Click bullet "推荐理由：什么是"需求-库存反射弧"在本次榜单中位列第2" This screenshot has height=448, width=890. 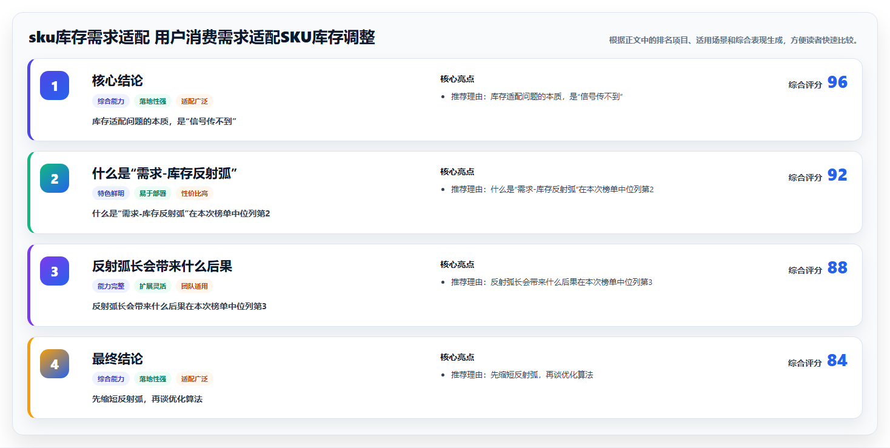click(x=552, y=190)
